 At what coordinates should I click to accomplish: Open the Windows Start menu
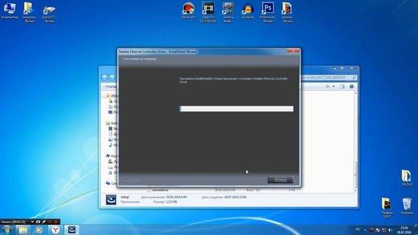click(x=7, y=230)
